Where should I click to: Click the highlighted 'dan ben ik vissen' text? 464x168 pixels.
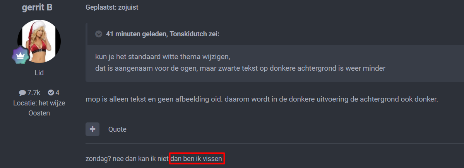[x=197, y=159]
